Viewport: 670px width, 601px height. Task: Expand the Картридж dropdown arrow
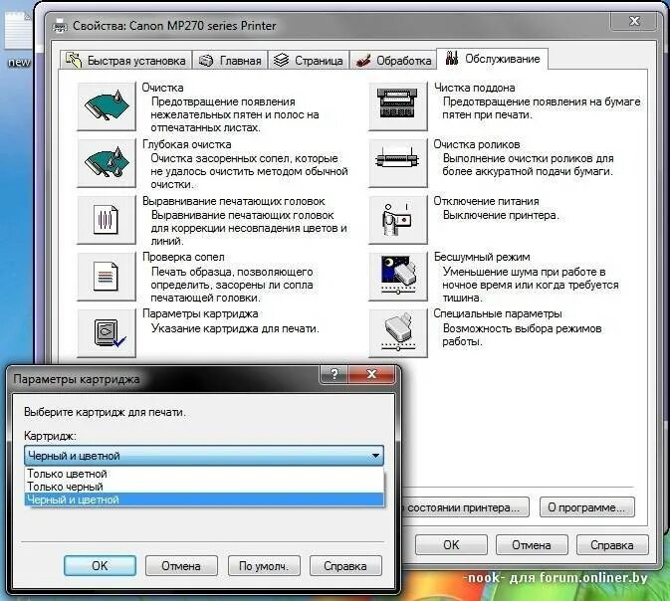[x=375, y=456]
